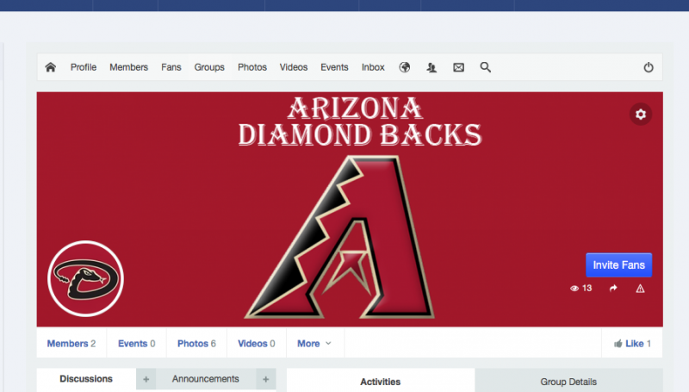Open the Photos 6 link
This screenshot has height=392, width=689.
coord(196,344)
